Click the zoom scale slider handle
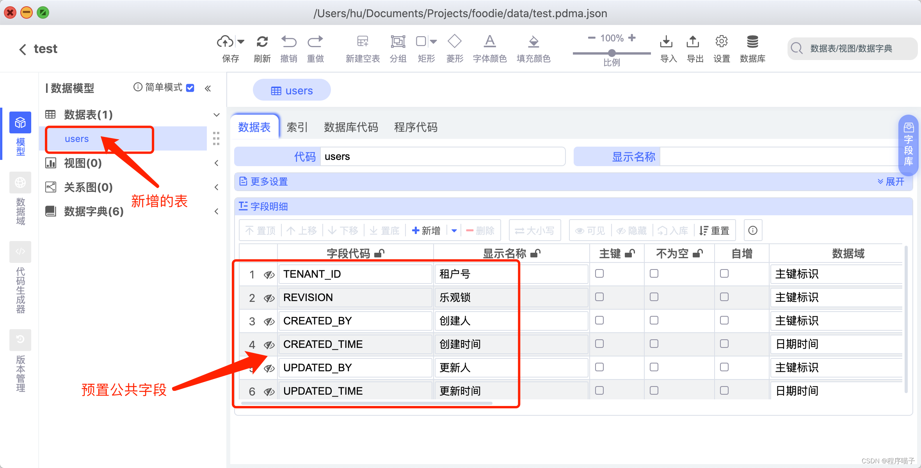The height and width of the screenshot is (468, 921). click(x=612, y=53)
